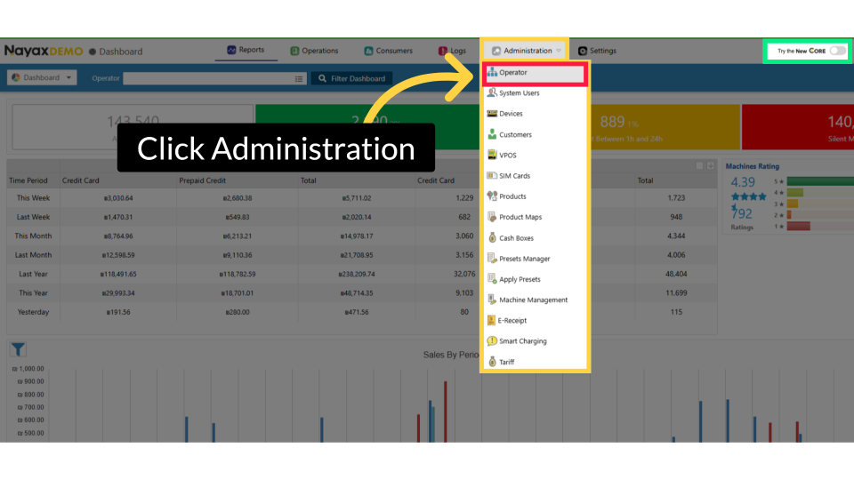Click the SIM Cards icon
This screenshot has height=480, width=854.
492,176
